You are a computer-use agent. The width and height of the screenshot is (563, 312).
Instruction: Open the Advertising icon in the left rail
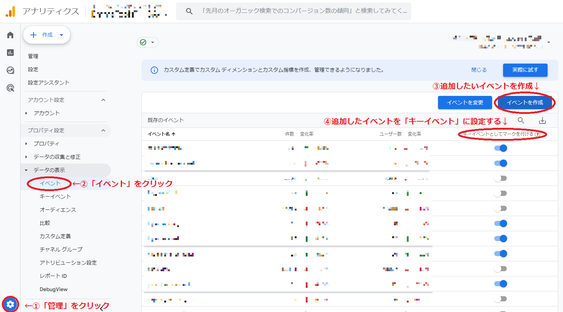10,88
